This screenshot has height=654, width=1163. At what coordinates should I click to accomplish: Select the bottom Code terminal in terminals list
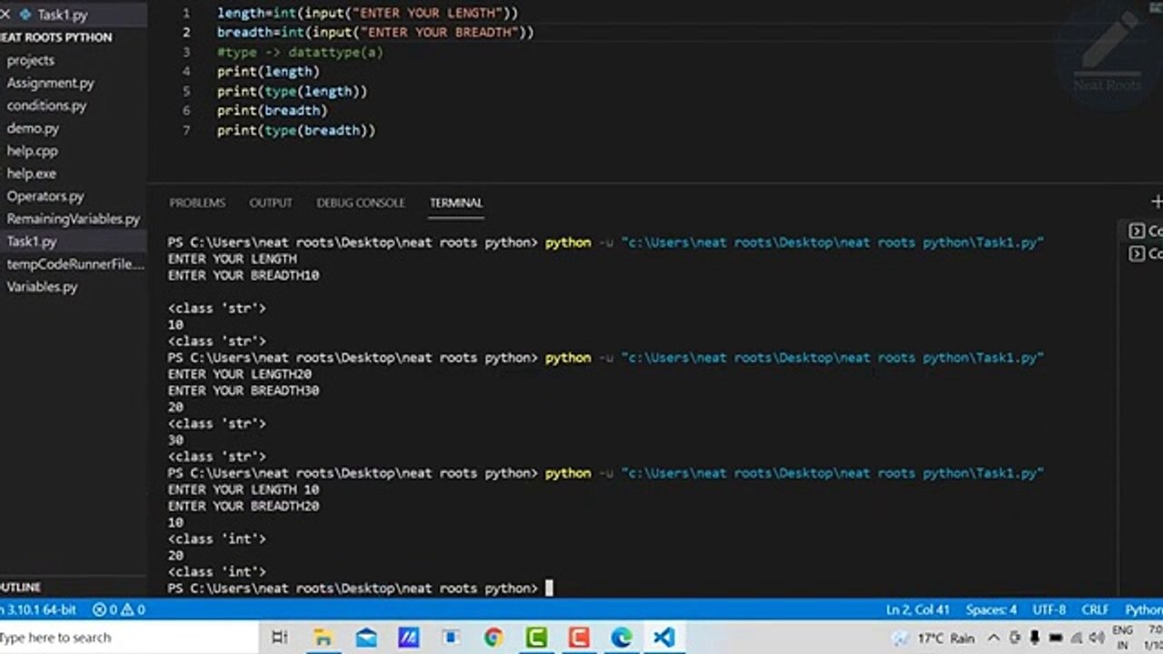pyautogui.click(x=1145, y=253)
